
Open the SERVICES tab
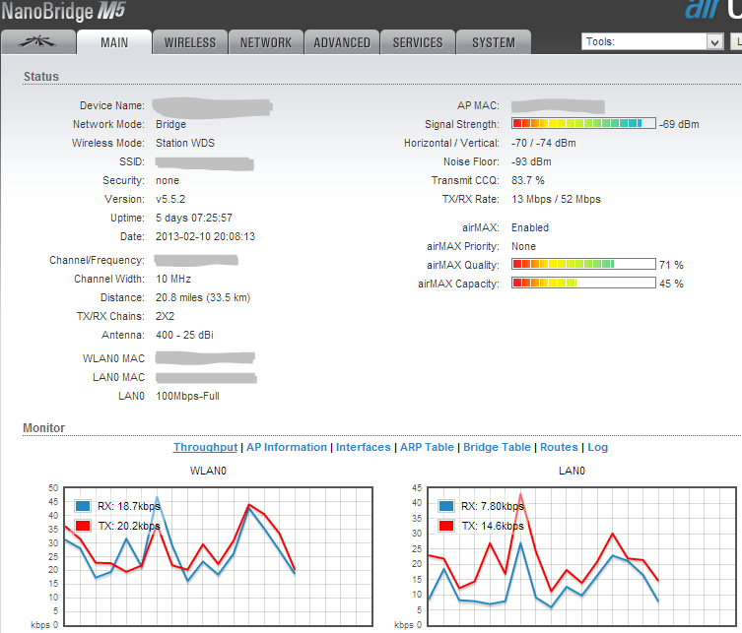click(418, 42)
